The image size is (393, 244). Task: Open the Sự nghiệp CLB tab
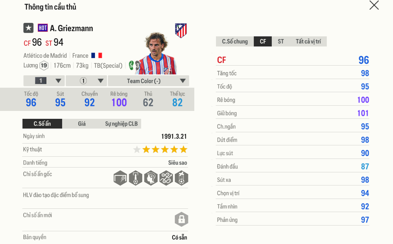[x=121, y=124]
